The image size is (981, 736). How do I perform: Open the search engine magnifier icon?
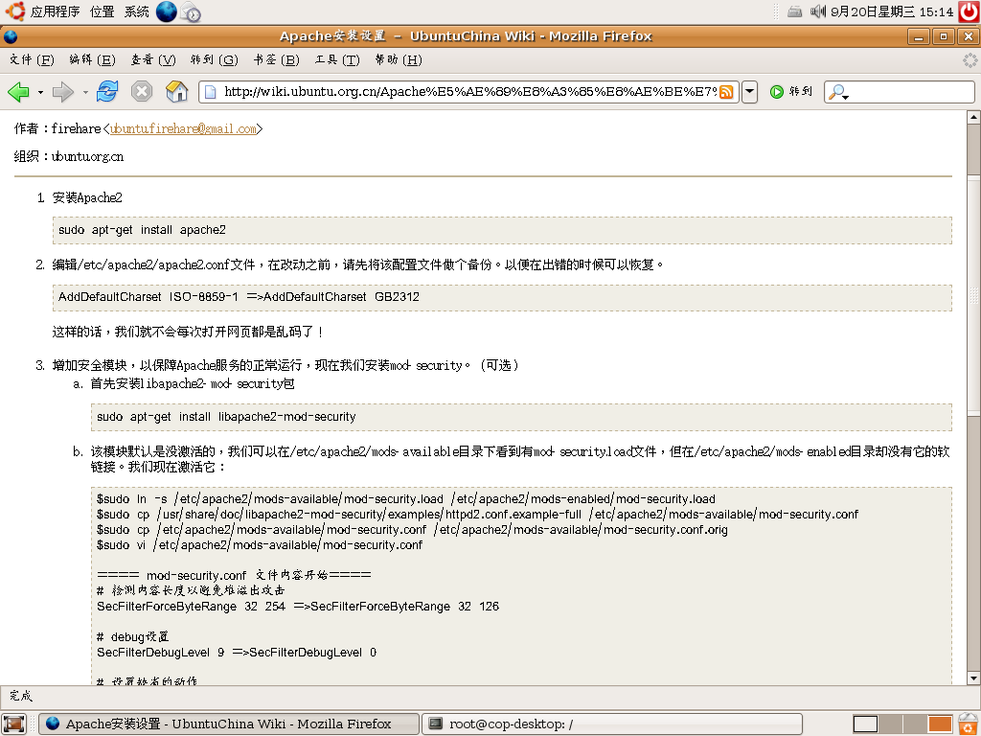837,92
